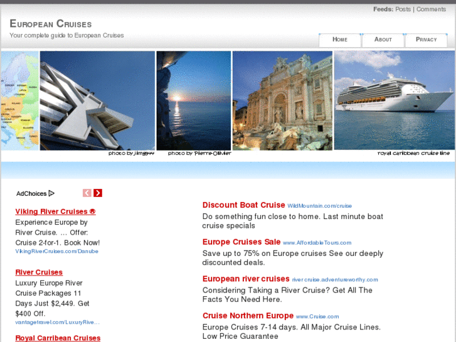Click the AdChoices triangle icon
The width and height of the screenshot is (456, 342).
tap(51, 193)
